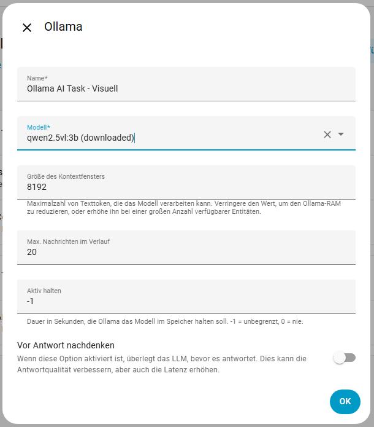Close the Ollama dialog with the X icon

[x=27, y=28]
